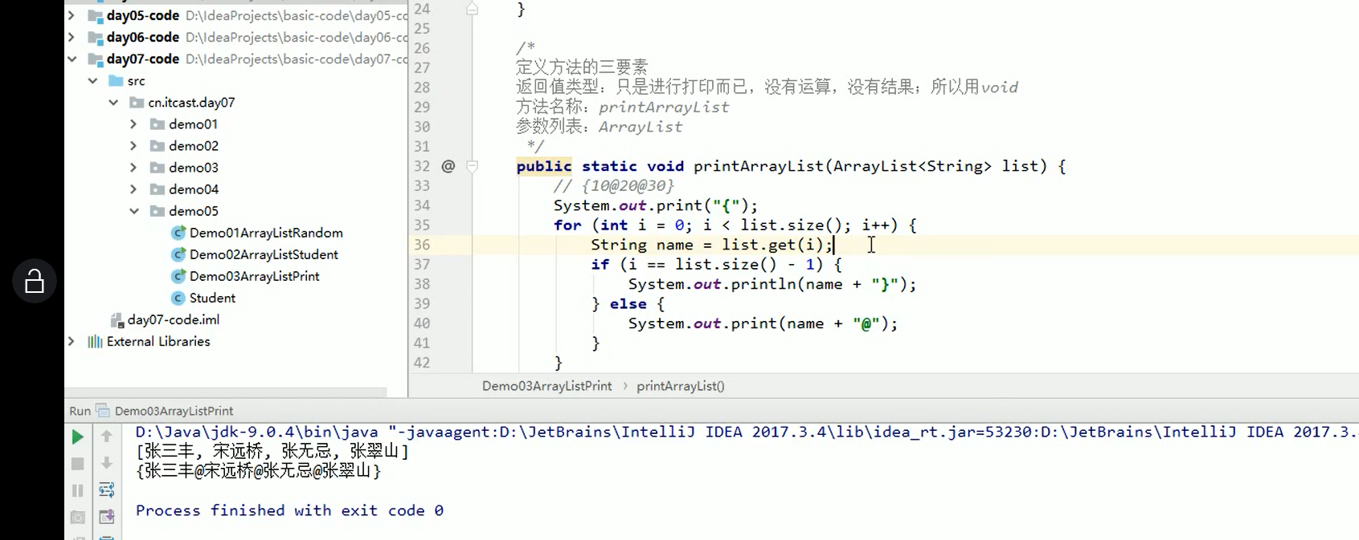
Task: Click 'String name = list.get(i);' code line
Action: (712, 245)
